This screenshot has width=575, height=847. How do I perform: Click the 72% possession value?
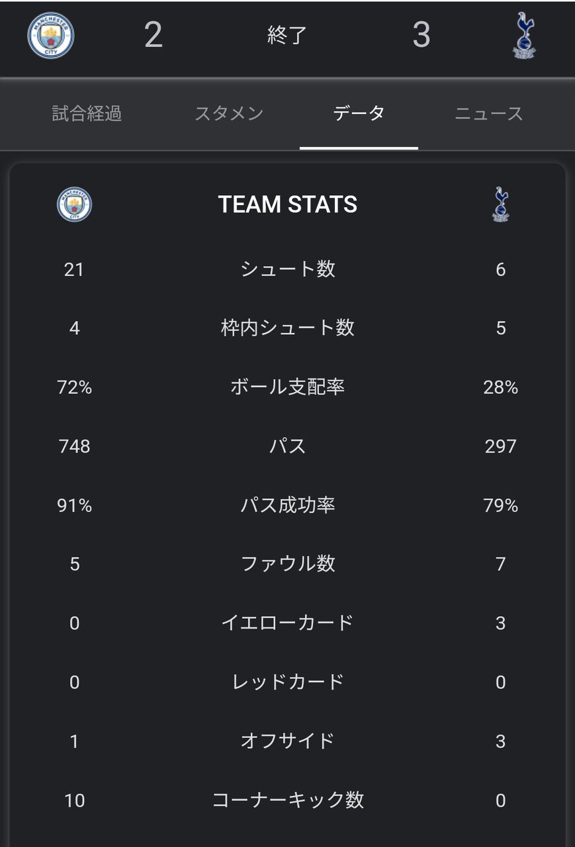[74, 387]
